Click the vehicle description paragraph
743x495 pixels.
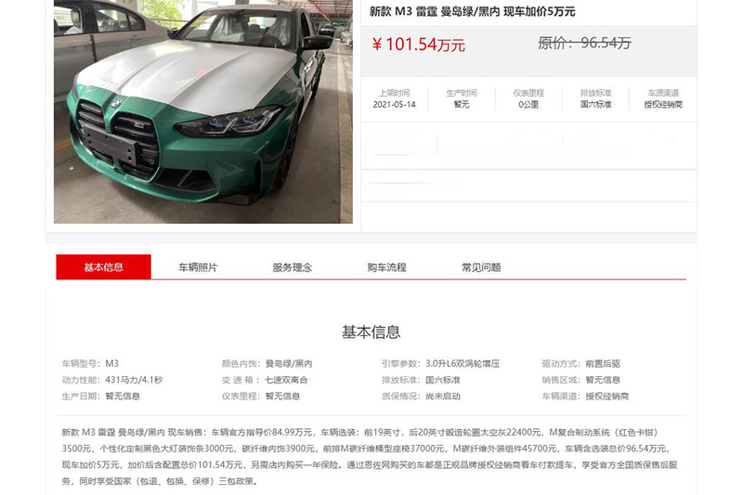370,457
